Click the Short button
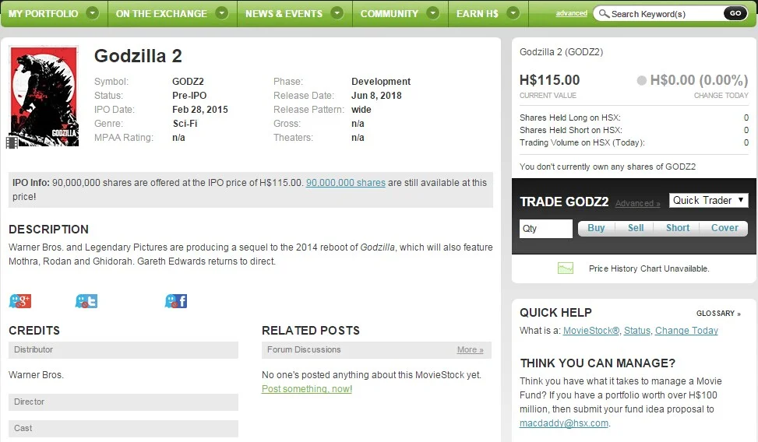 click(677, 228)
